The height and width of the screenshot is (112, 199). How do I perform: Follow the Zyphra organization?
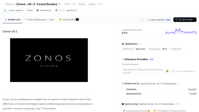coord(87,4)
